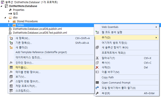Collapse the dbo folder node
This screenshot has height=98, width=161.
[5, 18]
